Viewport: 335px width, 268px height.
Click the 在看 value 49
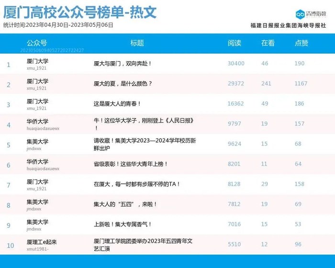(x=265, y=104)
